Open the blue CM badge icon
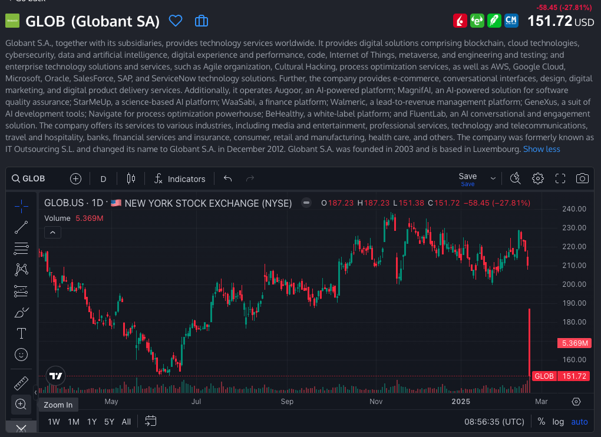This screenshot has width=601, height=437. tap(511, 21)
